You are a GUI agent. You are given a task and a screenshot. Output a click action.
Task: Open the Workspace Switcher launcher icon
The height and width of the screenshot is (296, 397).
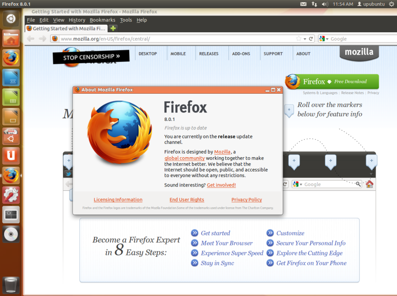11,215
